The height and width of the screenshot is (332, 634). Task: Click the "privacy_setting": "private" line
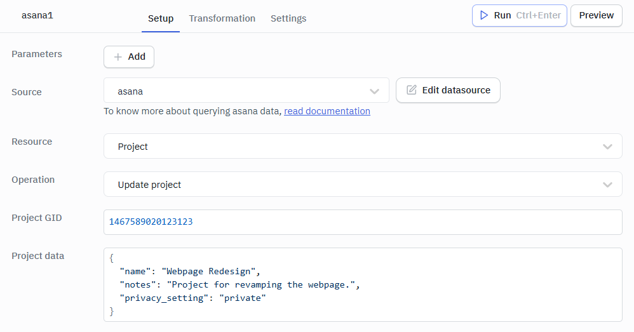point(193,298)
